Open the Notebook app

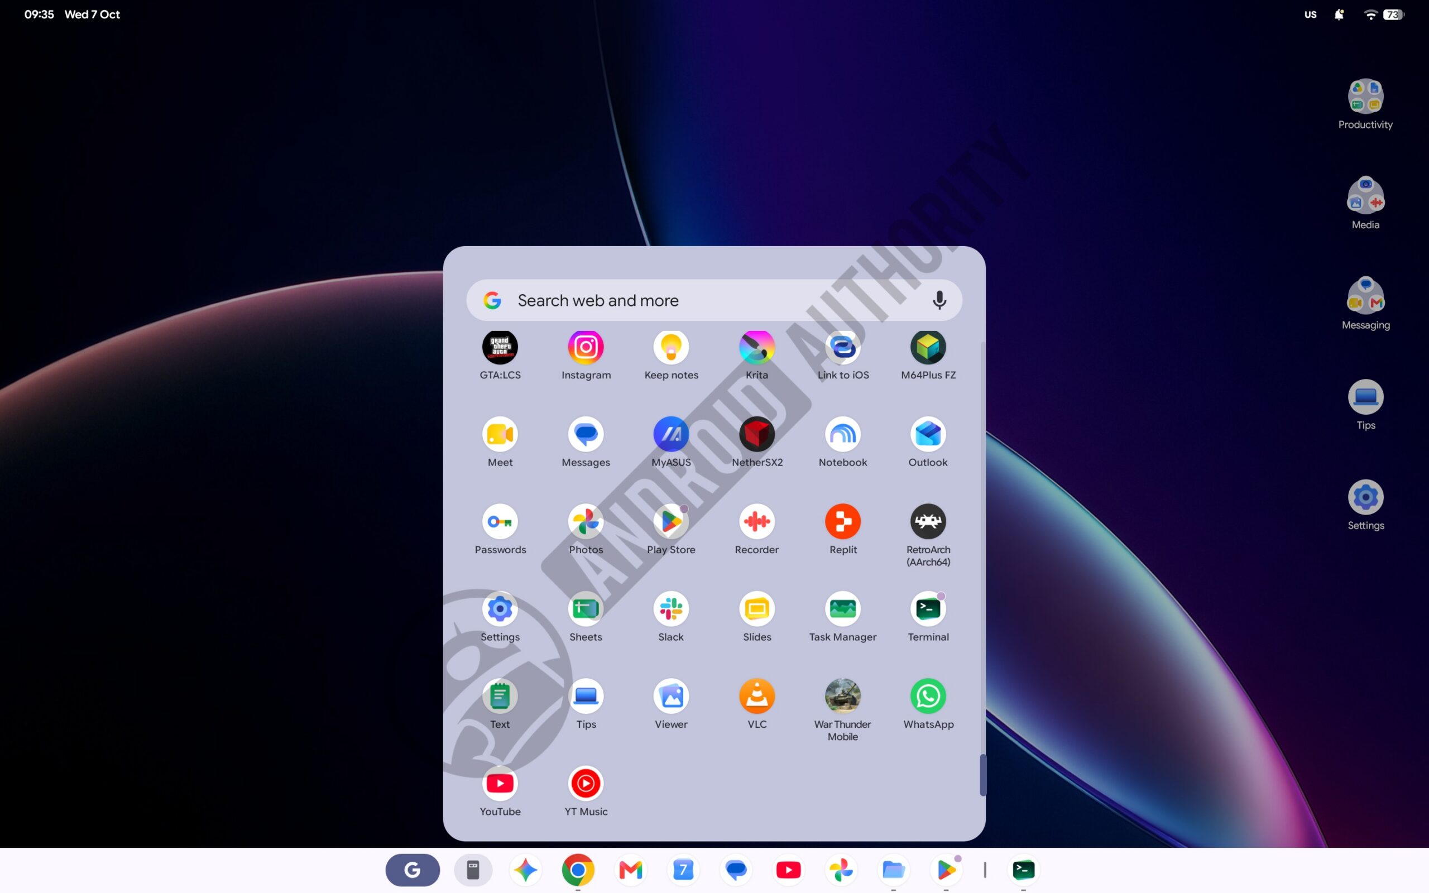843,435
